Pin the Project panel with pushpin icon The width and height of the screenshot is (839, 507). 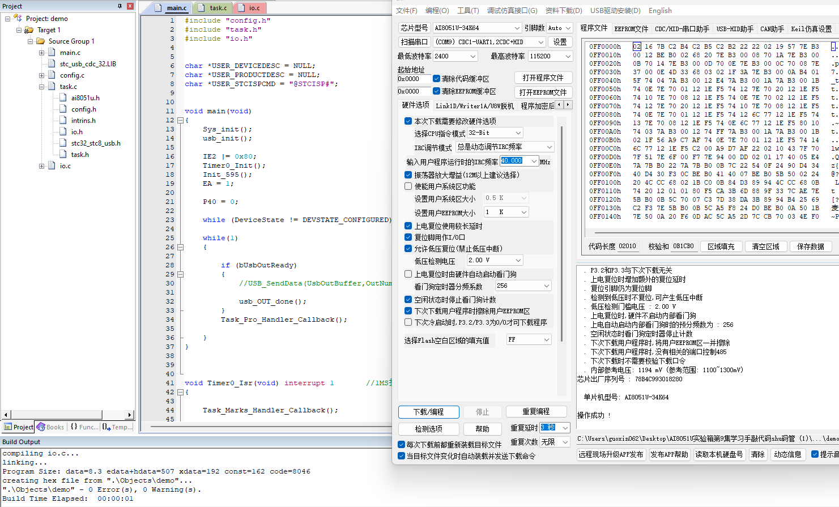pos(120,6)
